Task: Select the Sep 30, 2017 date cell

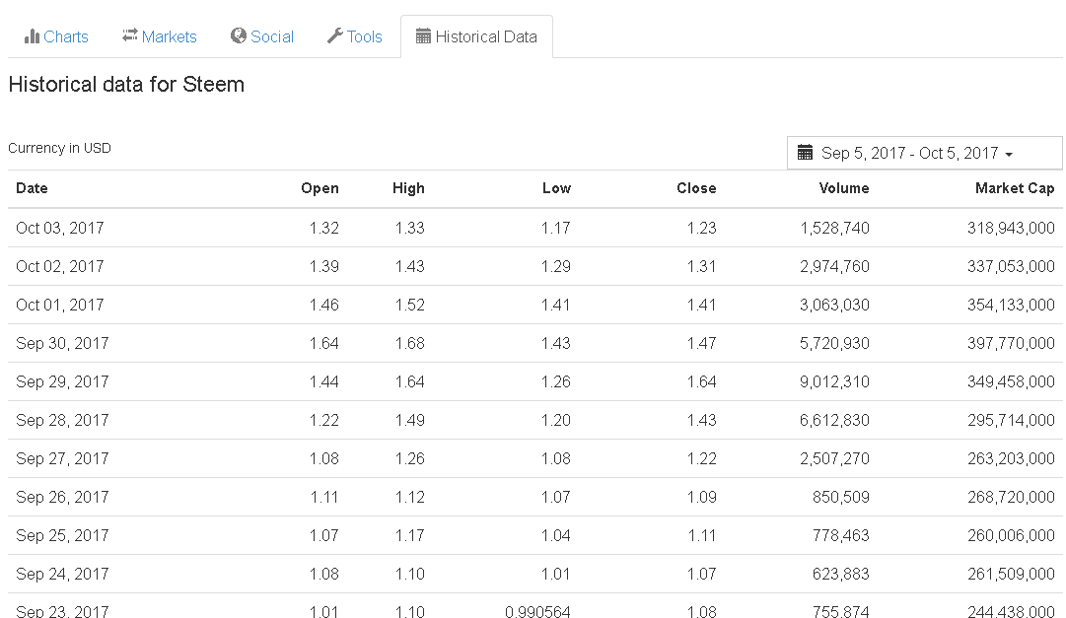Action: point(62,343)
